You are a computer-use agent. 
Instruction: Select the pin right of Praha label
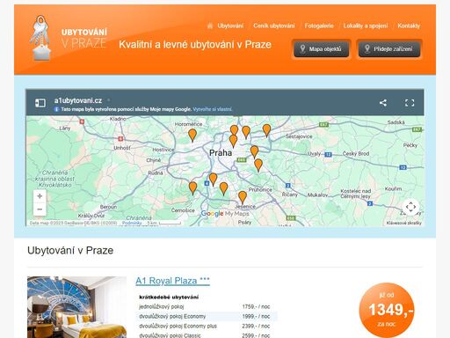tap(254, 152)
